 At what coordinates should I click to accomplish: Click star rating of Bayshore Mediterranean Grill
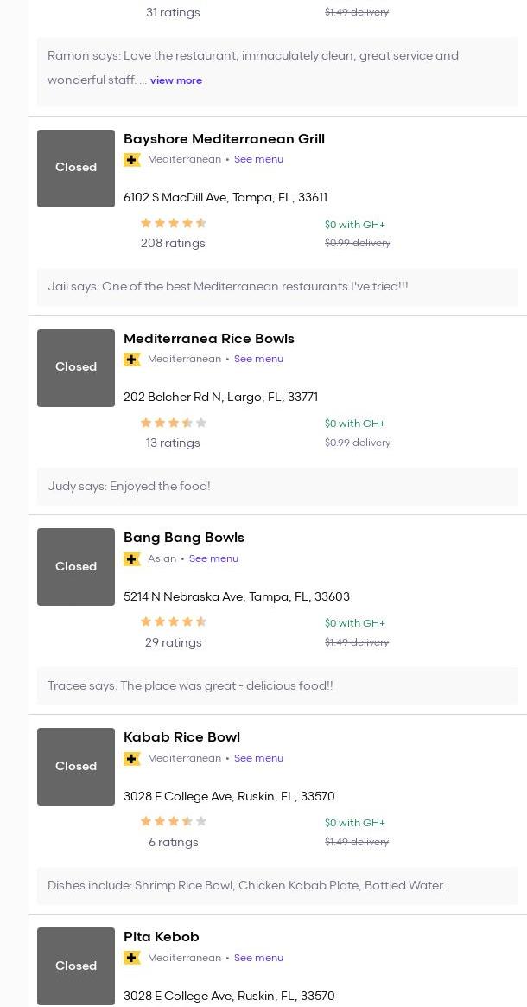tap(174, 223)
